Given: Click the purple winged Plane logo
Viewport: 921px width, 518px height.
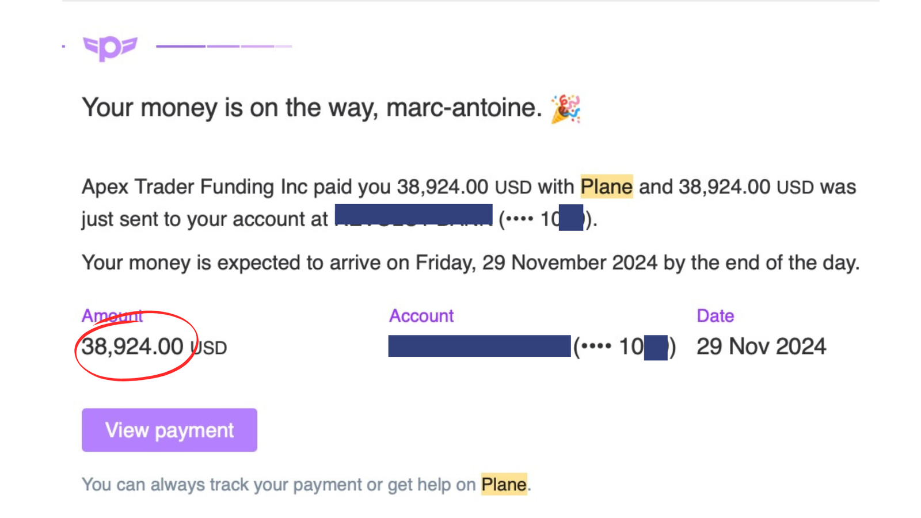Looking at the screenshot, I should [110, 48].
